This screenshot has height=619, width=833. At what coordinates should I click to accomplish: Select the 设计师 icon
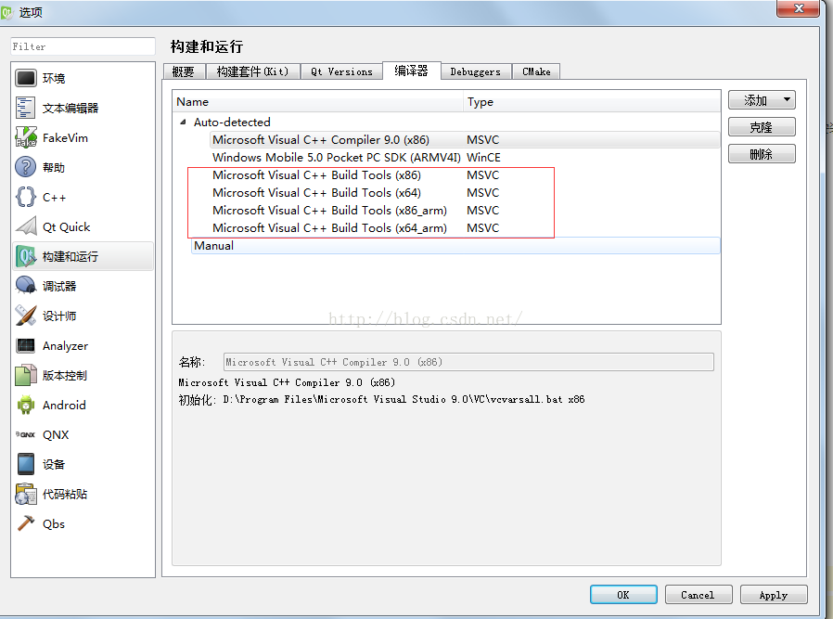tap(25, 316)
